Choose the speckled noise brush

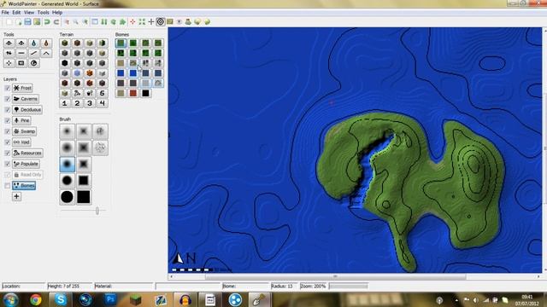pyautogui.click(x=100, y=148)
